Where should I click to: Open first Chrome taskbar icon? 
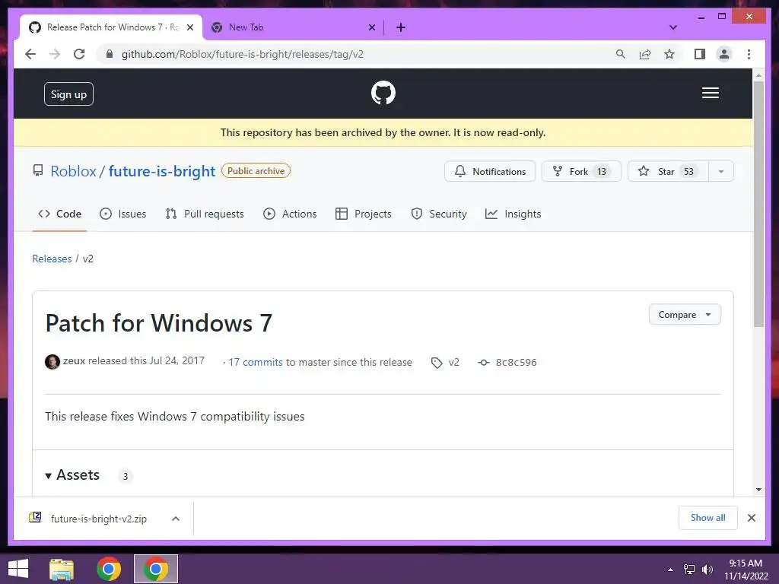tap(108, 569)
